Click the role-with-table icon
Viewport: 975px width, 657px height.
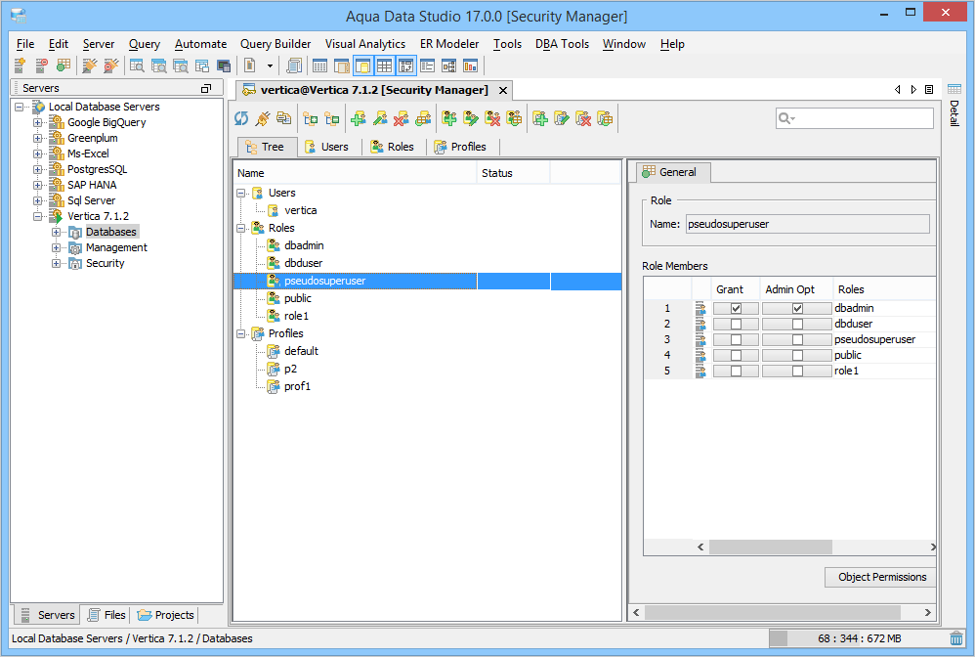coord(514,118)
